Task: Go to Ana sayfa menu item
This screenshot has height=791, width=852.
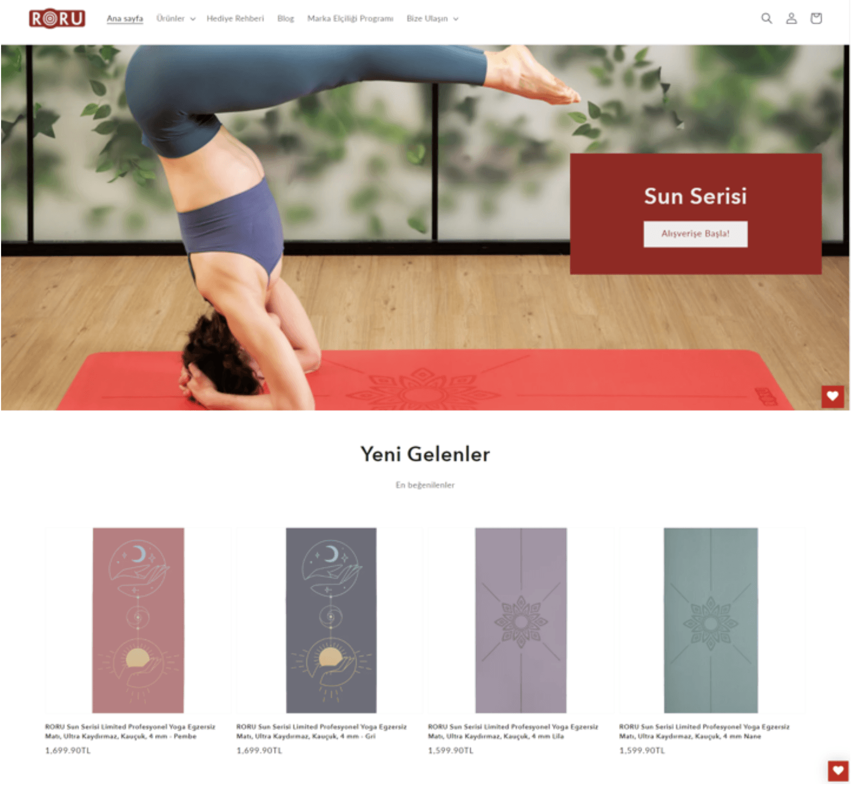Action: [125, 18]
